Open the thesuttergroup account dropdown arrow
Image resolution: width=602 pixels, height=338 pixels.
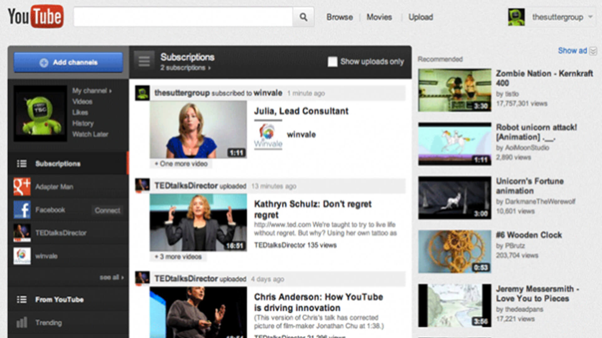pos(590,17)
